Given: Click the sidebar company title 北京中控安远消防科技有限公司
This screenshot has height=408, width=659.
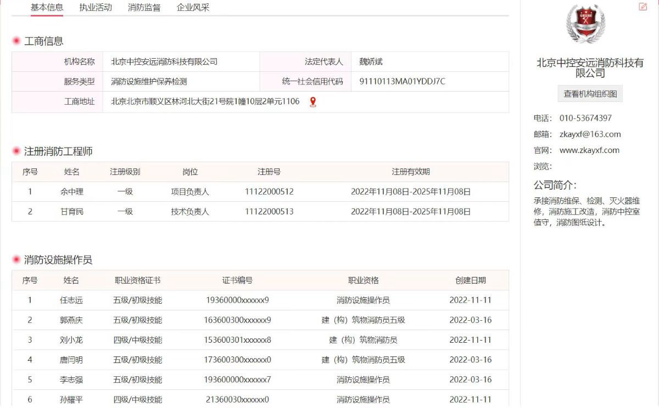Looking at the screenshot, I should pyautogui.click(x=590, y=68).
